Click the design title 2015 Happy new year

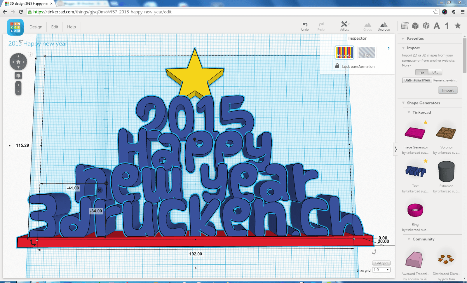coord(38,43)
